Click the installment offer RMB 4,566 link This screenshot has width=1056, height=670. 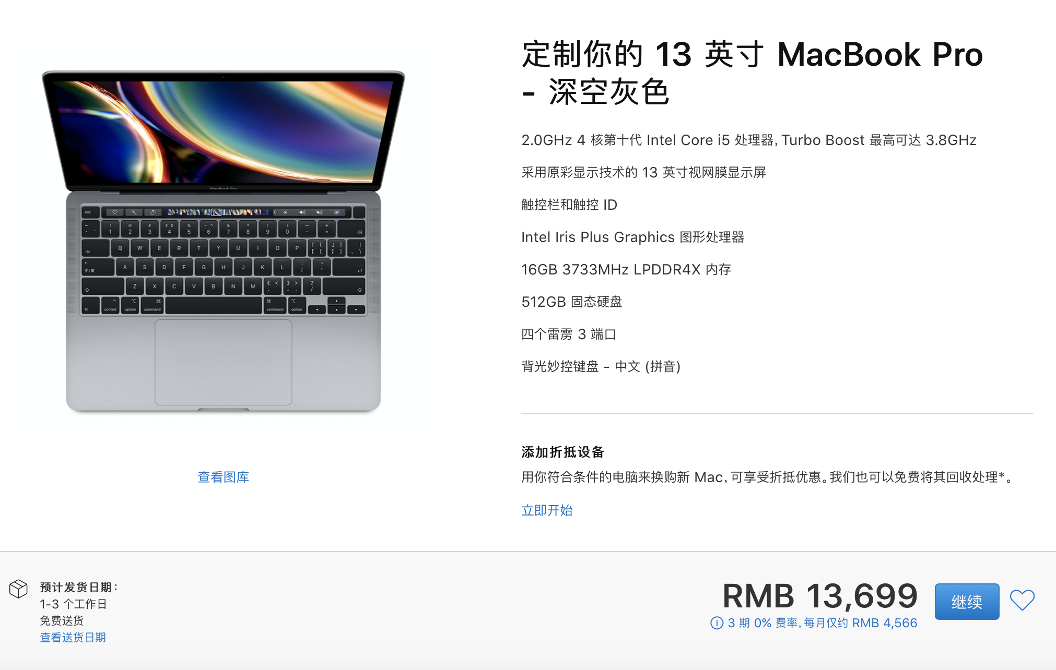point(823,623)
